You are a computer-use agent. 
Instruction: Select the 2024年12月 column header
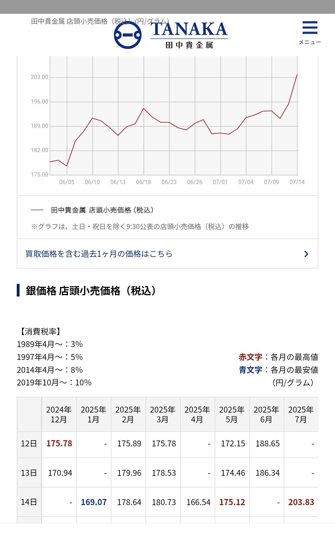(x=59, y=414)
